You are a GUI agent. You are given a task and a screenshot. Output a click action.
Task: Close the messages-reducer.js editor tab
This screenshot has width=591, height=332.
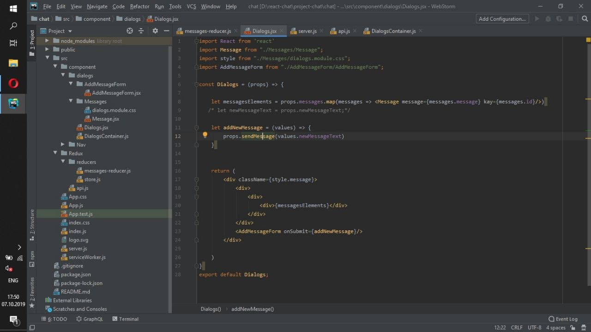point(236,31)
